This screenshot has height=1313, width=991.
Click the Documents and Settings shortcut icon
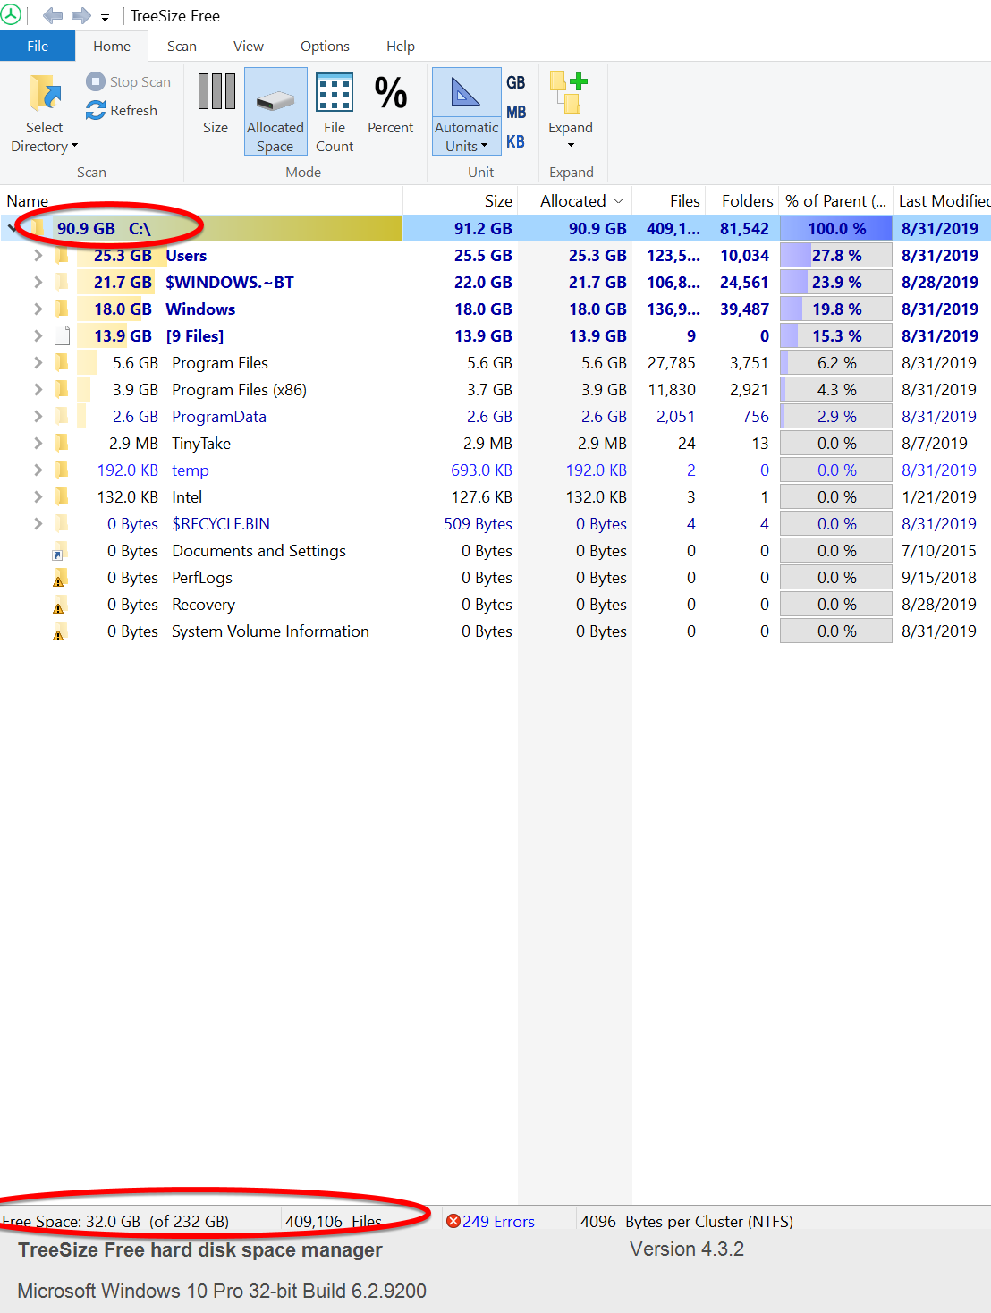tap(59, 552)
